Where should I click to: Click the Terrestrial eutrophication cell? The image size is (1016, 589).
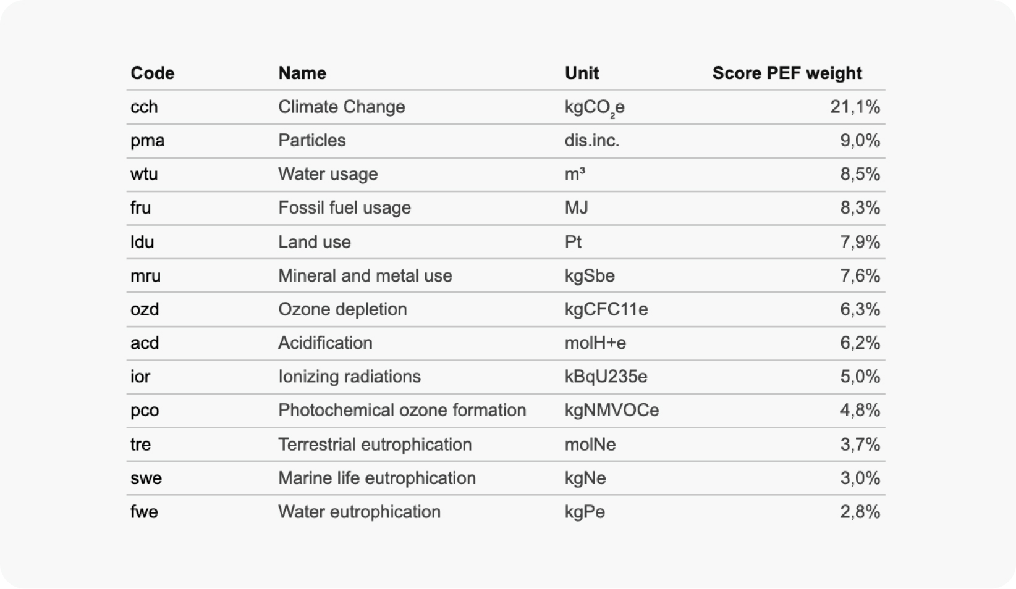point(375,444)
